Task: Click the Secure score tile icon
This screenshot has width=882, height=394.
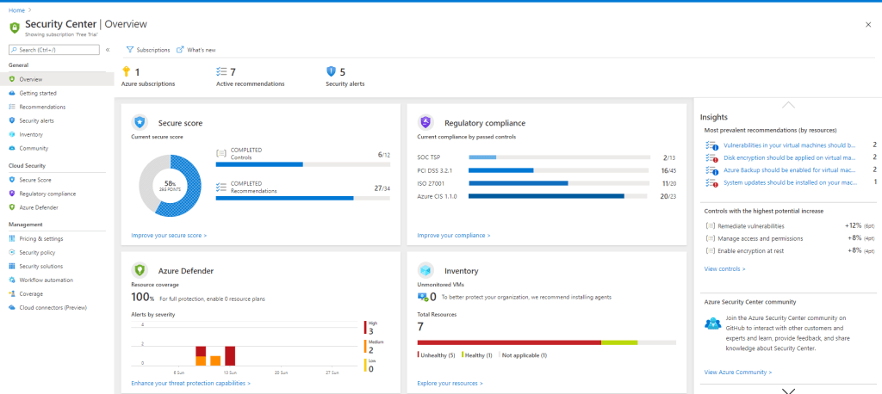Action: (140, 122)
